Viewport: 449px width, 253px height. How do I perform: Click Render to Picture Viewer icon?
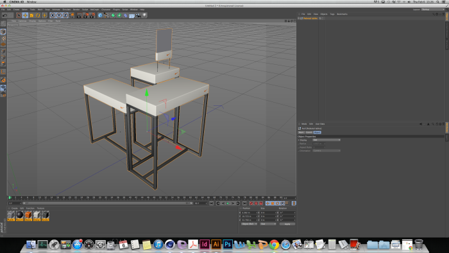click(x=85, y=15)
